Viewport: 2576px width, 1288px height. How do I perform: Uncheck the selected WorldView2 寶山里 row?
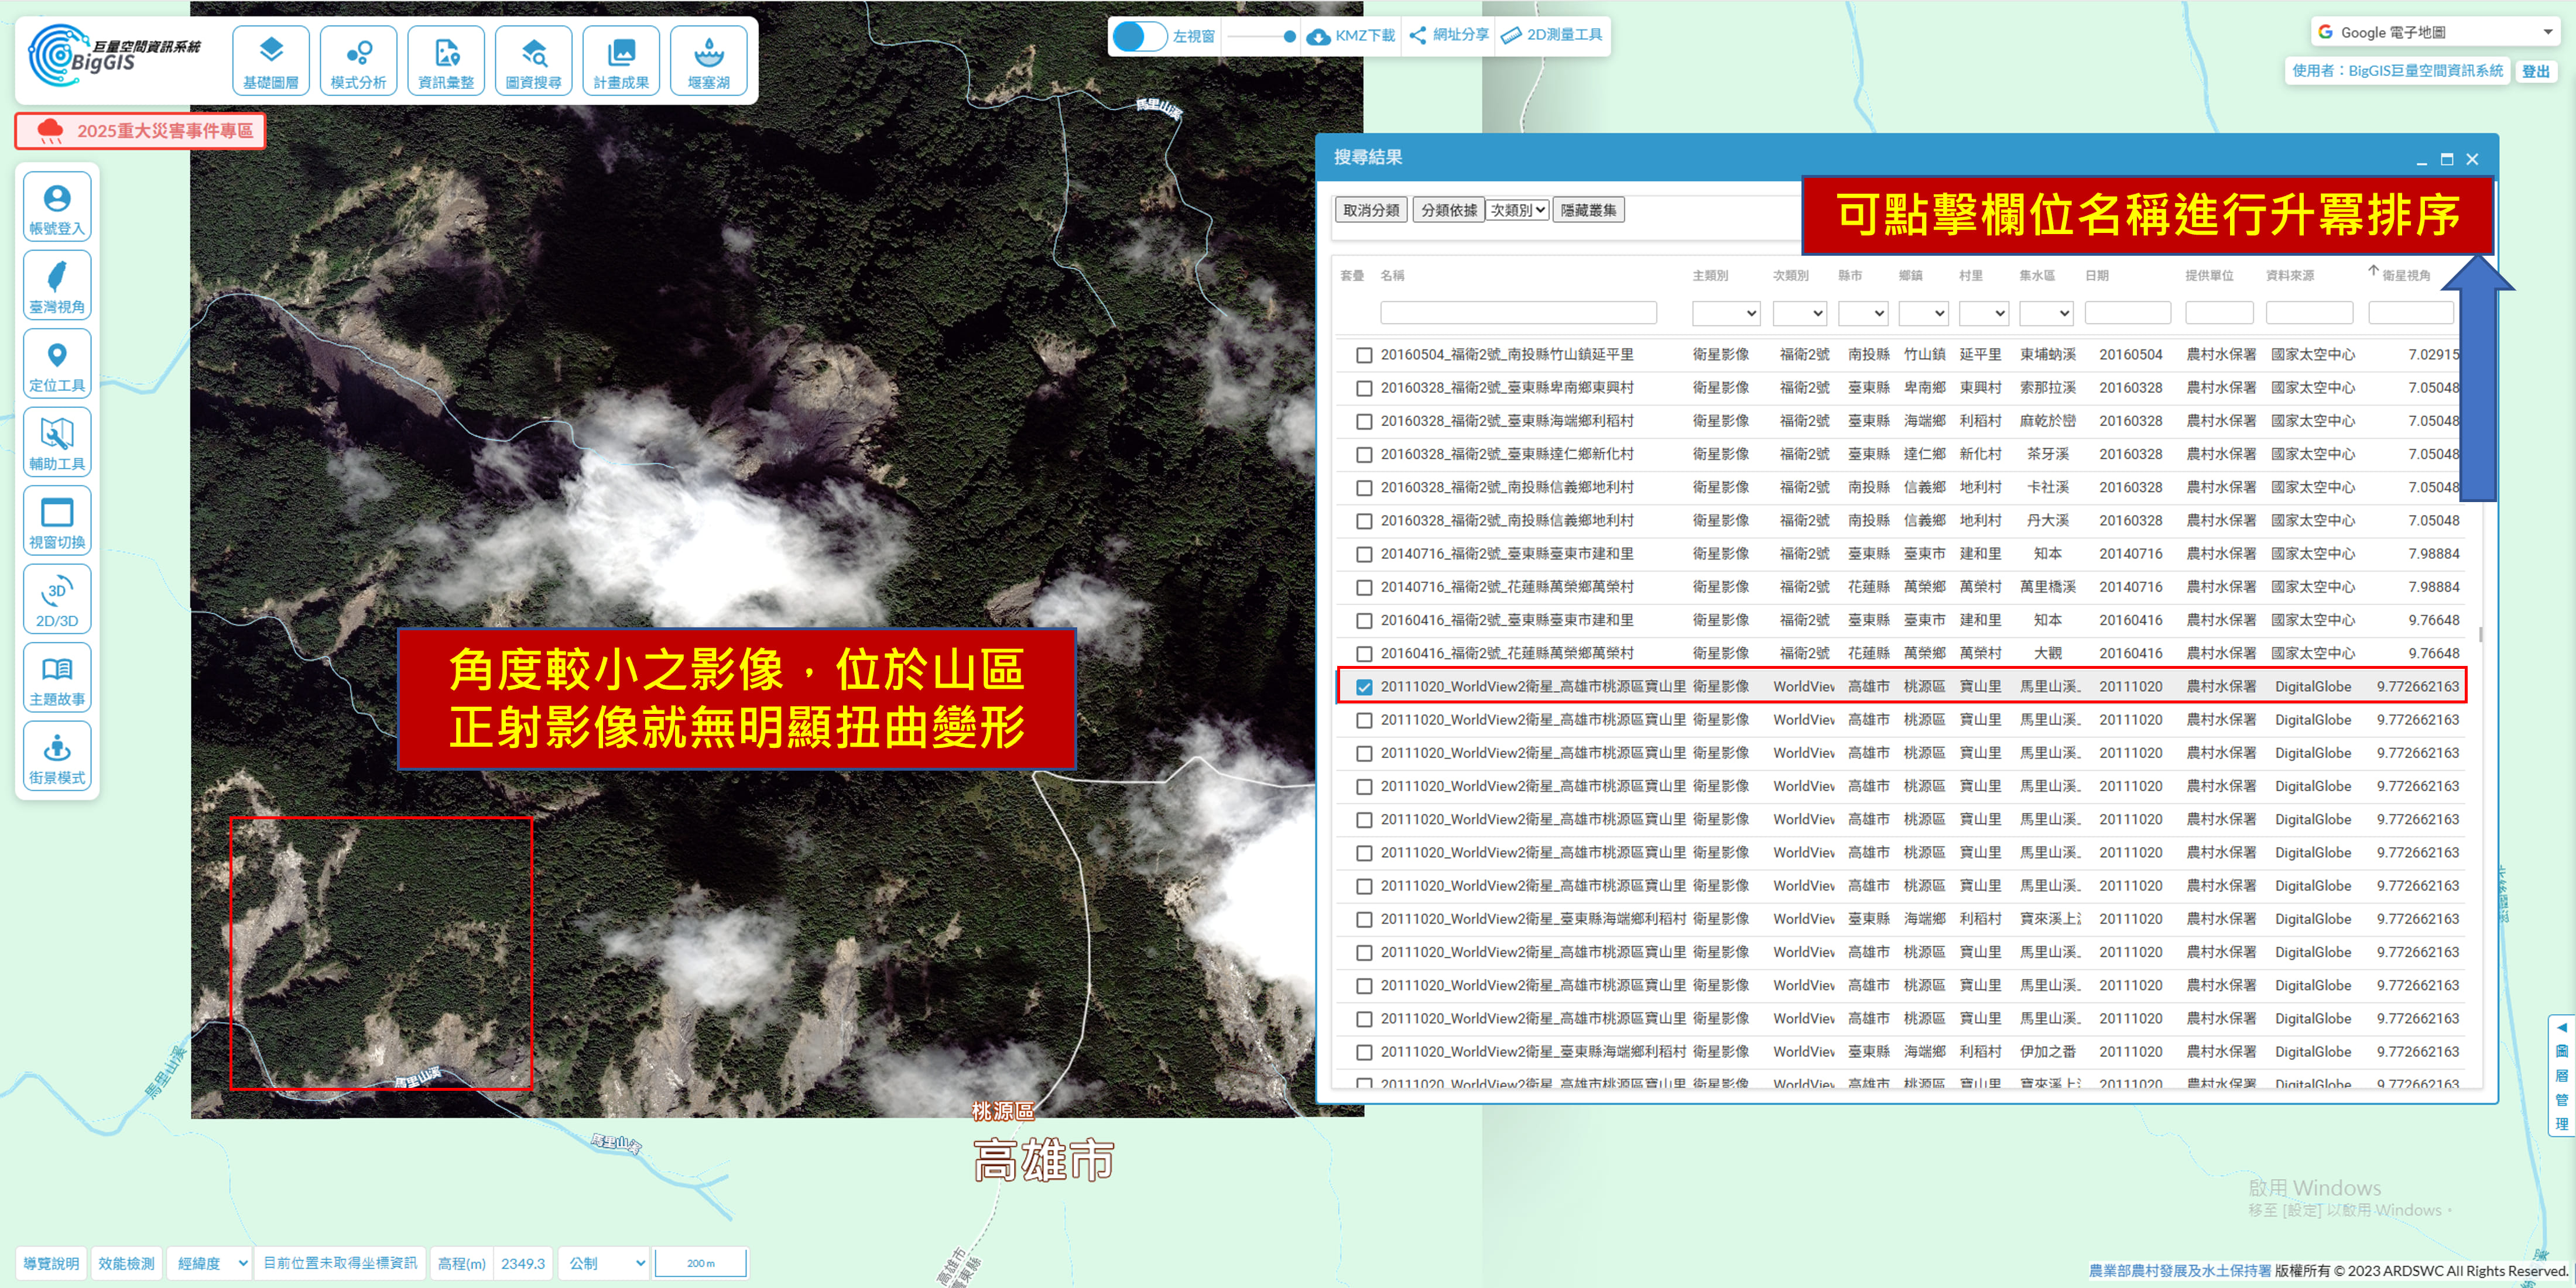(1364, 688)
